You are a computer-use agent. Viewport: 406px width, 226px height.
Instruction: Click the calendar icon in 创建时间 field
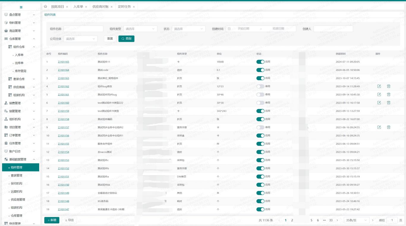[229, 29]
